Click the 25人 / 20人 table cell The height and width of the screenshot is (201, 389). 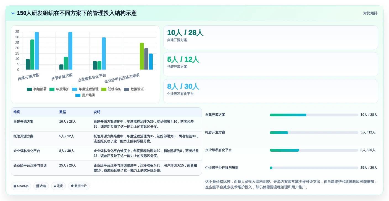point(67,165)
